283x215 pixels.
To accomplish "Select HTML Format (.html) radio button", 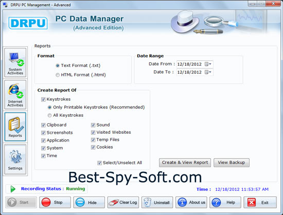I will 58,75.
